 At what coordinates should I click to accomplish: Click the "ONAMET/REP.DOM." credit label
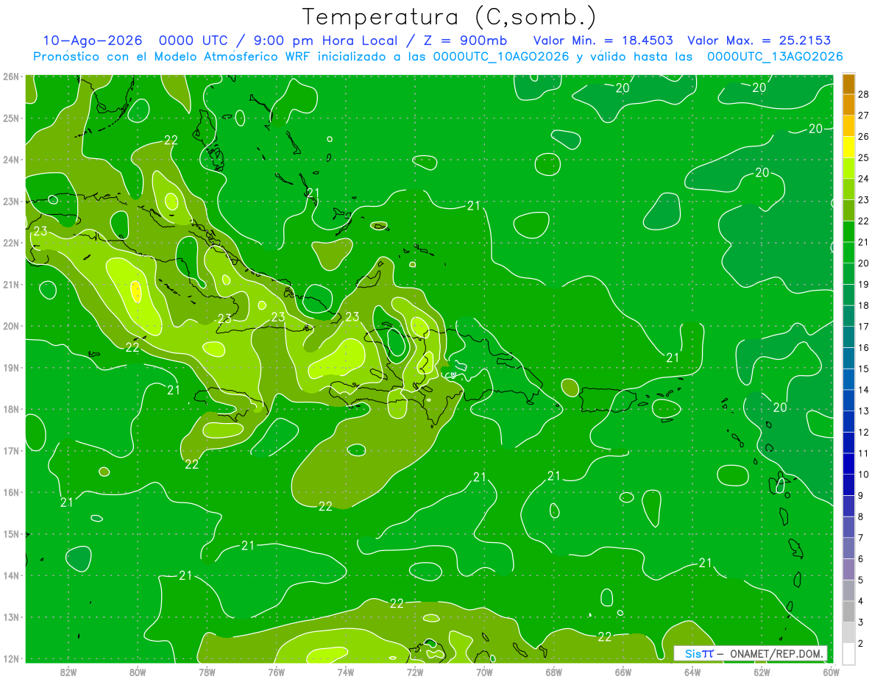(x=777, y=653)
